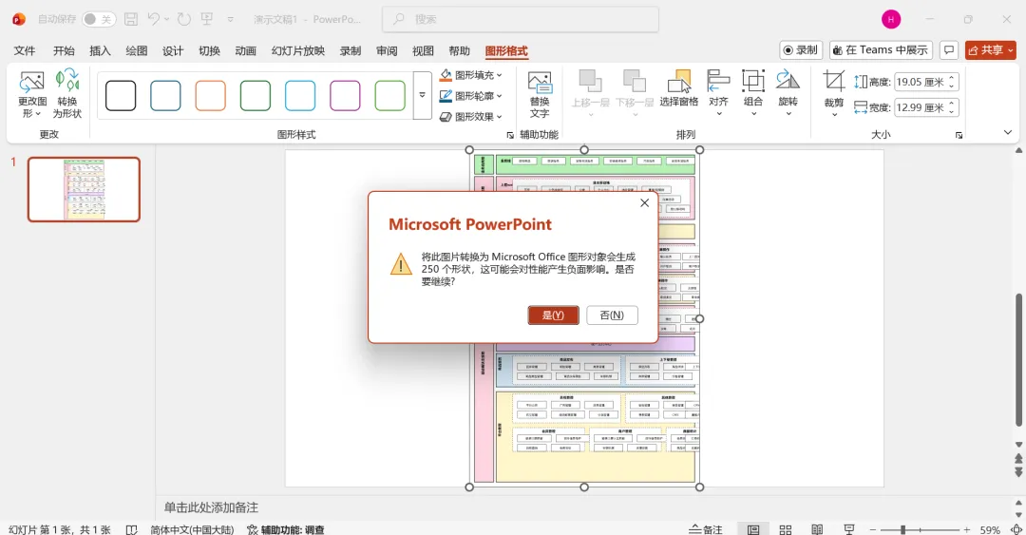Click the 下移一层 icon
This screenshot has height=535, width=1026.
coord(634,81)
